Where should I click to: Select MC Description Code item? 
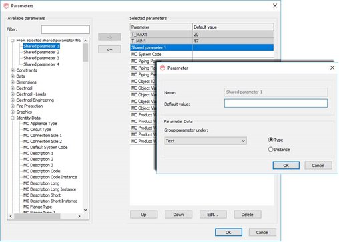click(x=42, y=171)
